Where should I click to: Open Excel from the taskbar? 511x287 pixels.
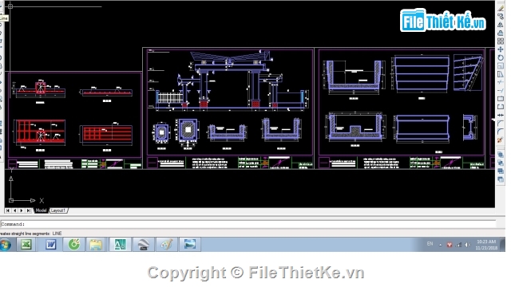coord(26,245)
